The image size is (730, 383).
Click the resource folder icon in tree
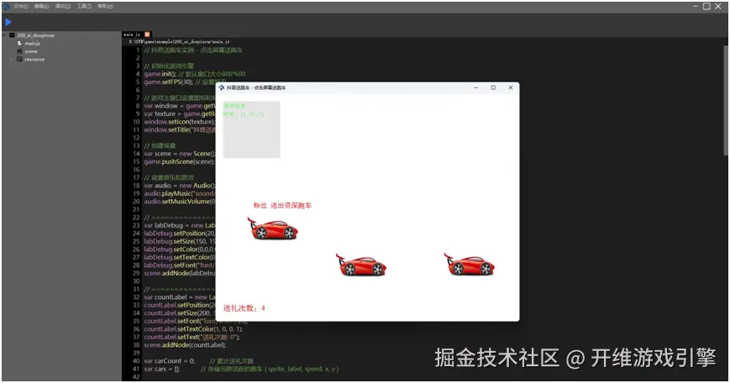pyautogui.click(x=19, y=59)
